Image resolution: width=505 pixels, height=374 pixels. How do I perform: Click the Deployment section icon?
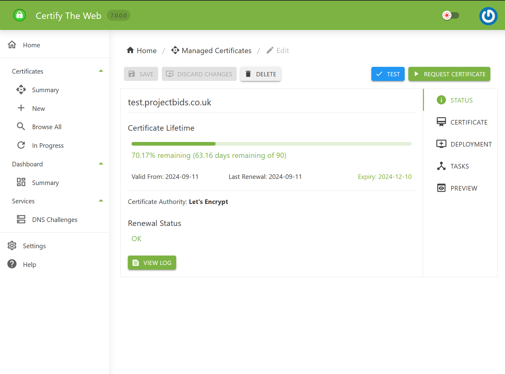441,143
